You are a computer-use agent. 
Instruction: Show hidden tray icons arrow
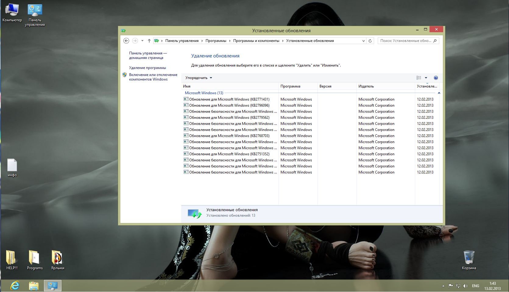click(443, 286)
